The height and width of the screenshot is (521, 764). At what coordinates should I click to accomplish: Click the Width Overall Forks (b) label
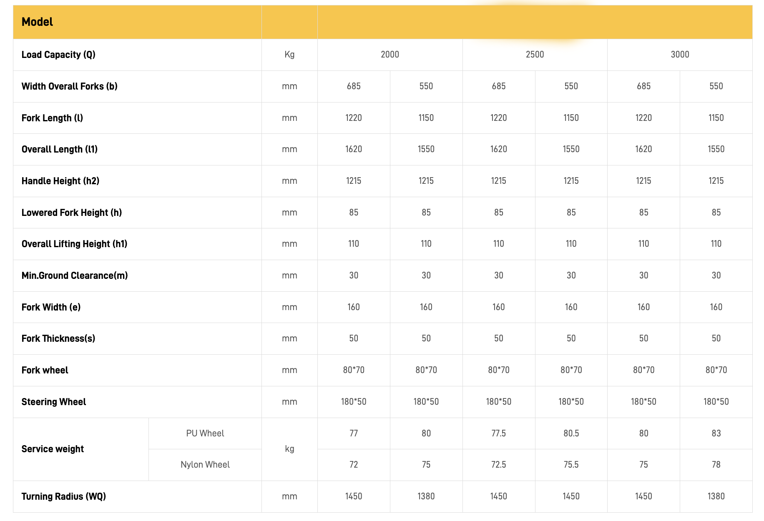click(69, 86)
